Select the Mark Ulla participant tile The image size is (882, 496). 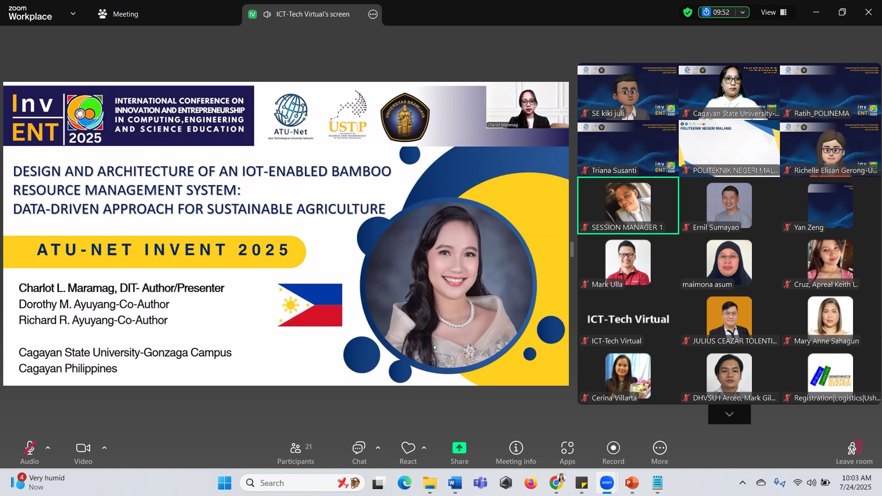tap(628, 262)
